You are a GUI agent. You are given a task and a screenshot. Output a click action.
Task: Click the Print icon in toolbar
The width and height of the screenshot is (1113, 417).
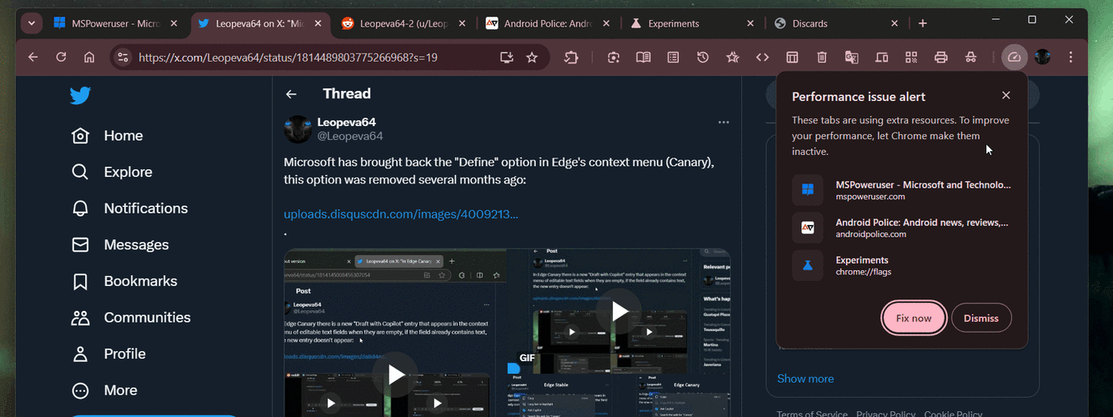pos(941,58)
